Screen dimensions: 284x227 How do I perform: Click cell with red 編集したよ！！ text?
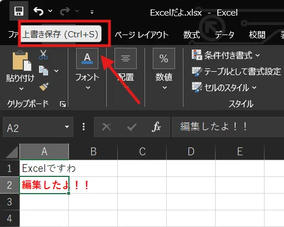pos(44,185)
